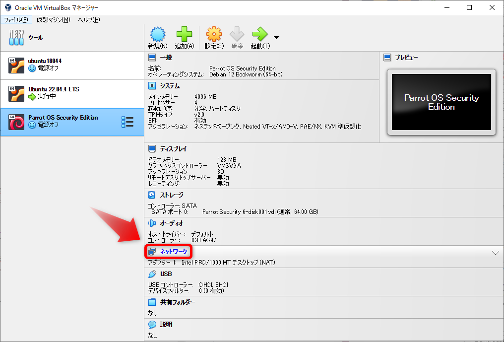
Task: Click the 破棄 discard arrow icon
Action: (237, 34)
